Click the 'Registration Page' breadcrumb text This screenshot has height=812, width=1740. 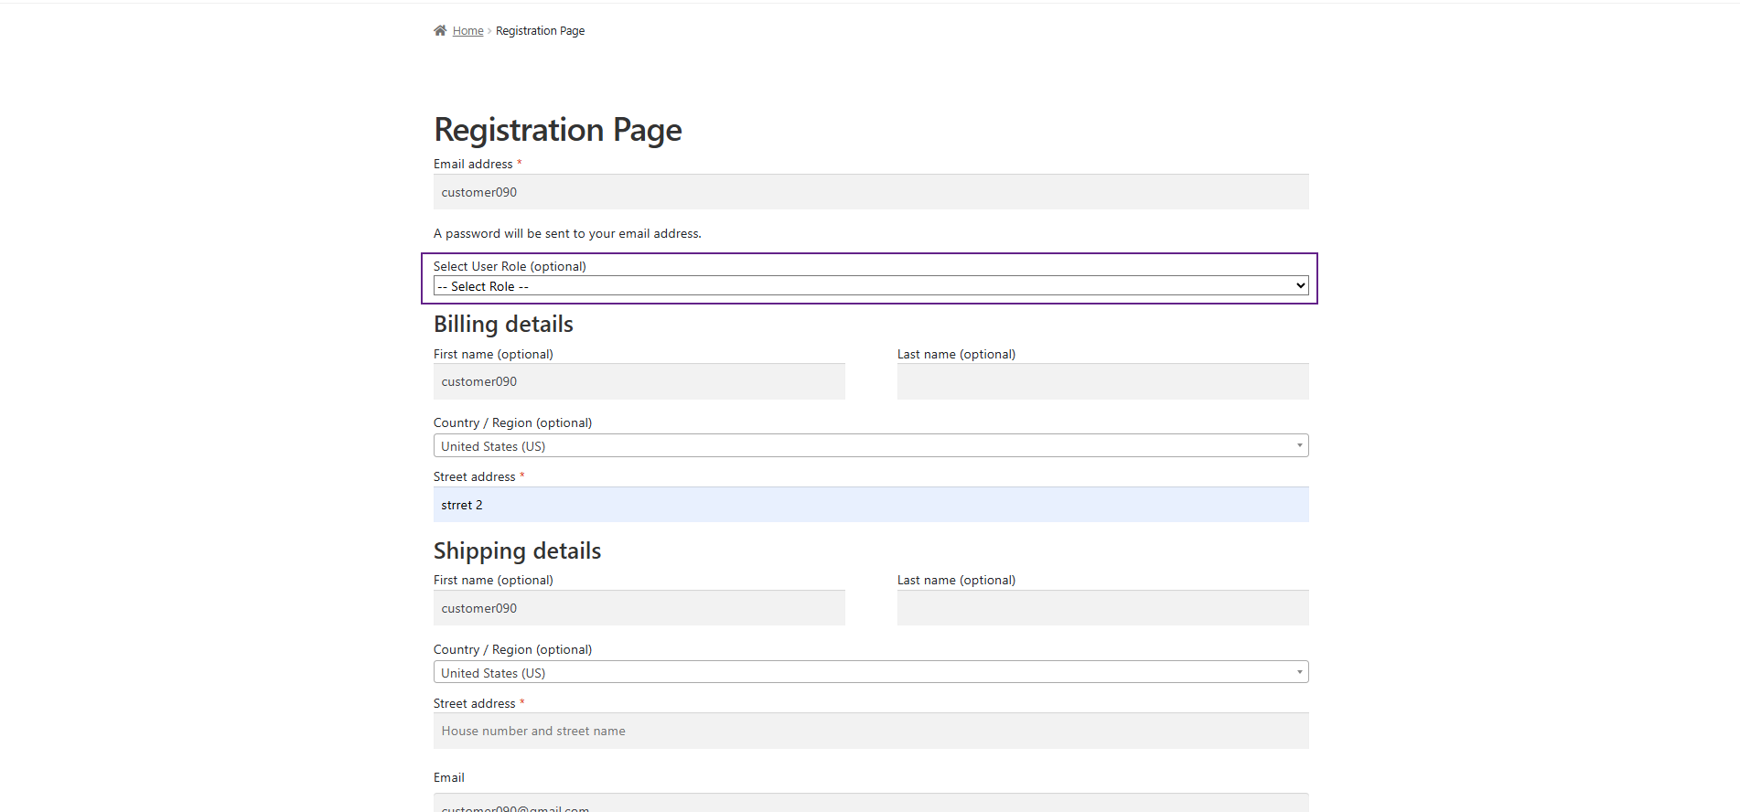[540, 31]
